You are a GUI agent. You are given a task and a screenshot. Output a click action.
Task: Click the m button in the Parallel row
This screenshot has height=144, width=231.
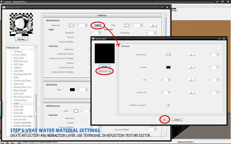191,67
